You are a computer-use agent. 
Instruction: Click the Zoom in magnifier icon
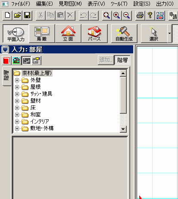tap(117, 15)
